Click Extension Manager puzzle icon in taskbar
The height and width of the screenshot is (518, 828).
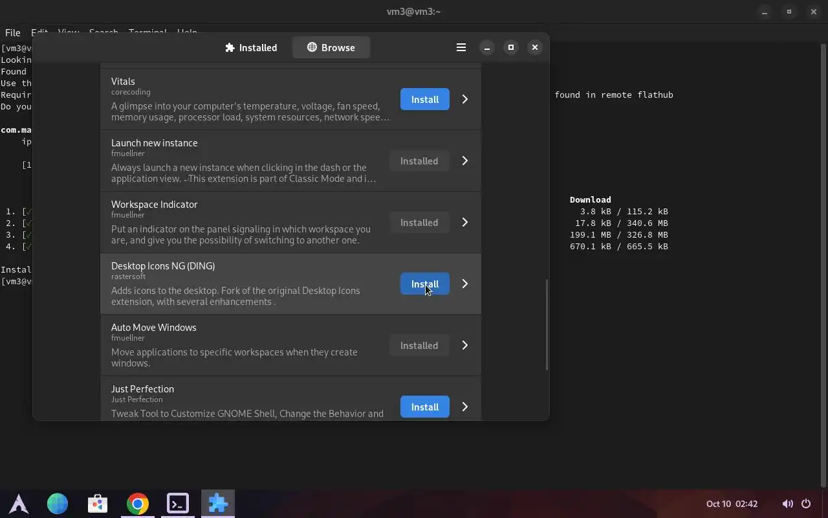pos(218,503)
